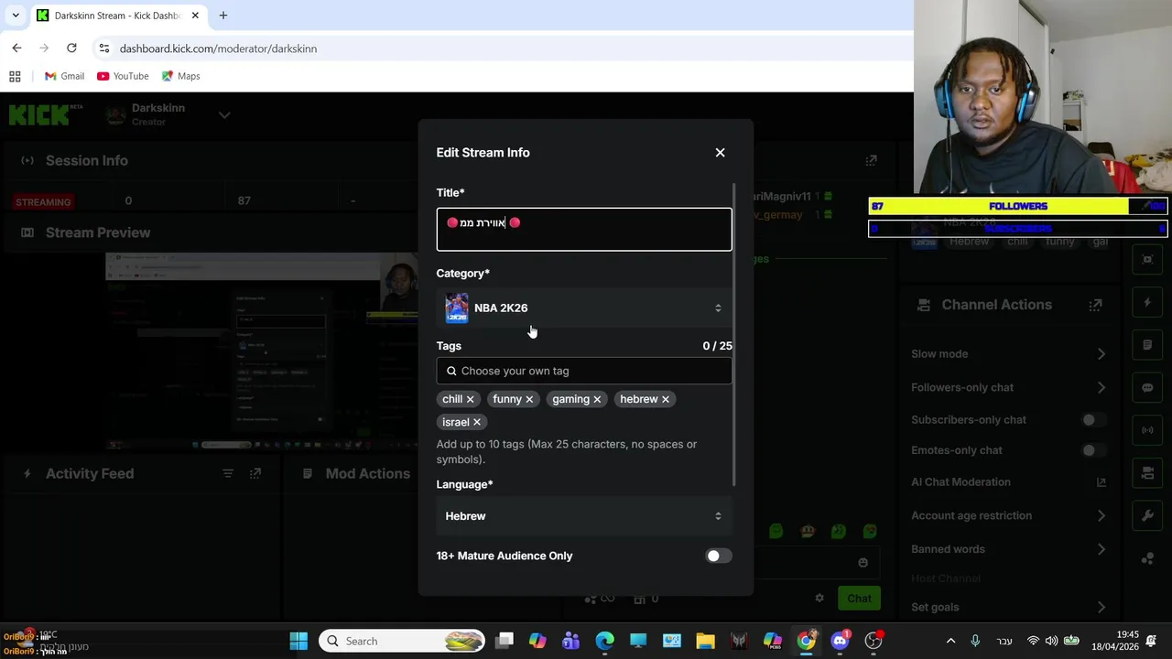Pop out the Activity Feed panel
Image resolution: width=1172 pixels, height=659 pixels.
point(255,473)
